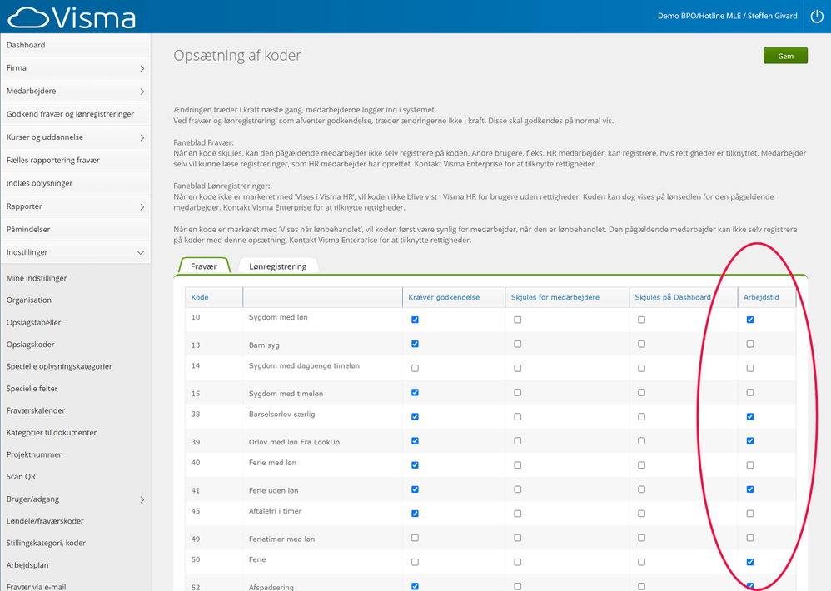831x591 pixels.
Task: Click the Demo BPO/Hotline MLE user name
Action: point(727,16)
